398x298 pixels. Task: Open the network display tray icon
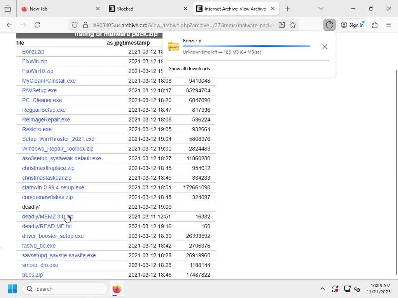pyautogui.click(x=347, y=289)
